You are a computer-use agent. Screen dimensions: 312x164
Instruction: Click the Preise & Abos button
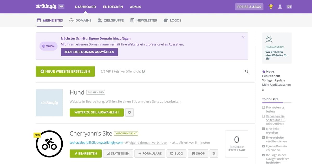tap(249, 7)
